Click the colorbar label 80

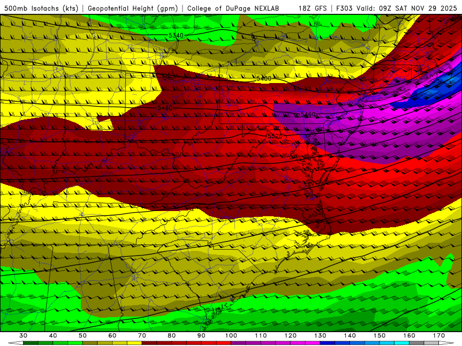pos(172,336)
